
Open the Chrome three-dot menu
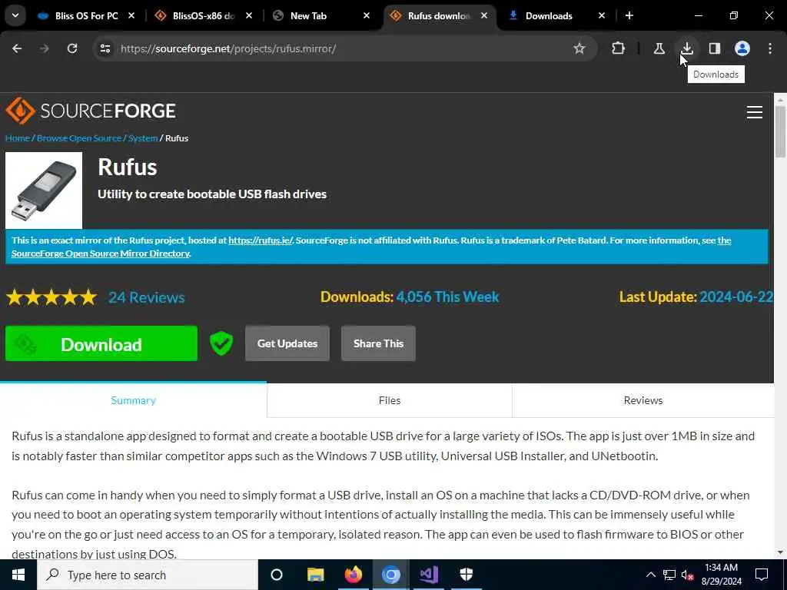770,48
